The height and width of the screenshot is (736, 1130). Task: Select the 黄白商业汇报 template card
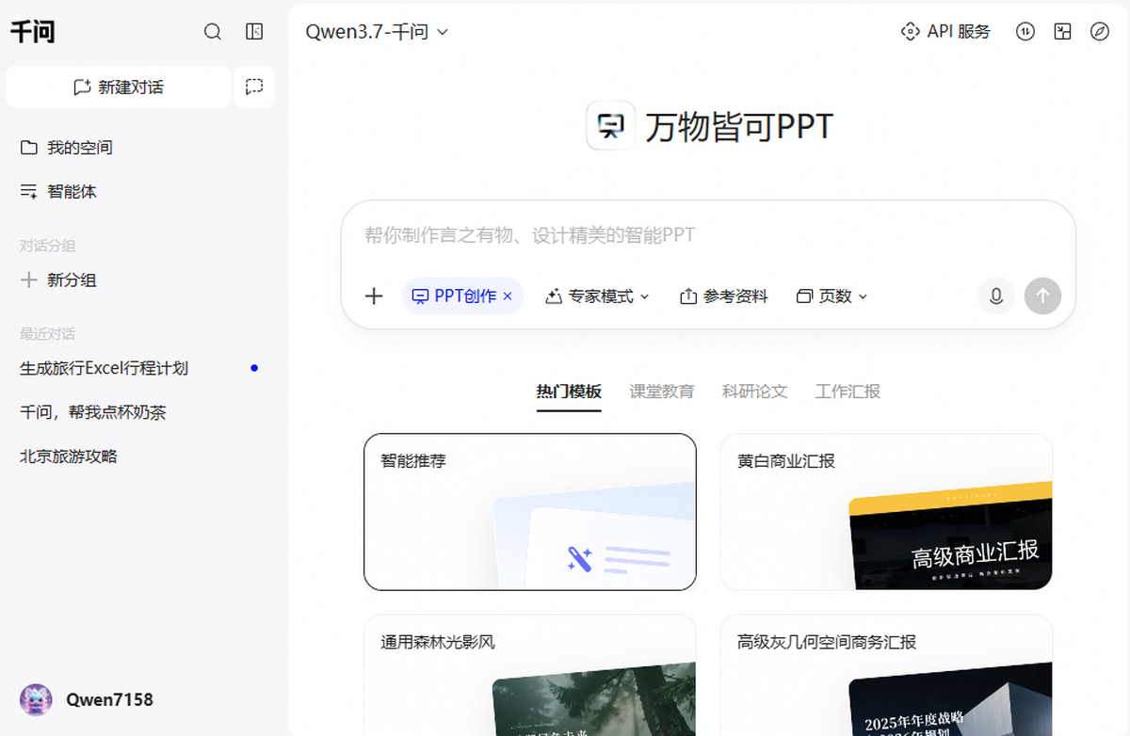[x=887, y=512]
